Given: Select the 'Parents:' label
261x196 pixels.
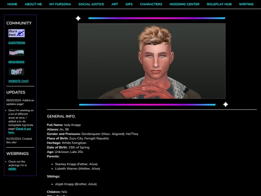Looking at the screenshot, I should (53, 156).
